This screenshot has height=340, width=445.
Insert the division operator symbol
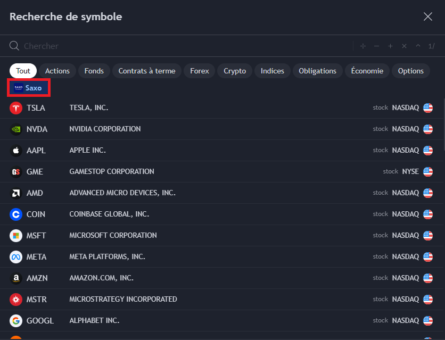click(362, 46)
